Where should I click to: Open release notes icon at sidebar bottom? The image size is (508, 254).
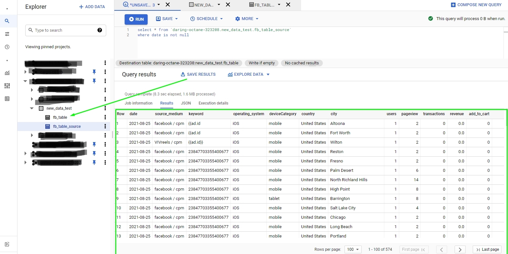pyautogui.click(x=7, y=244)
